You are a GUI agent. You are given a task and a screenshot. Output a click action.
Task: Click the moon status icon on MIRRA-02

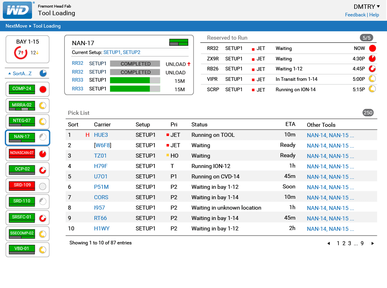[x=43, y=105]
